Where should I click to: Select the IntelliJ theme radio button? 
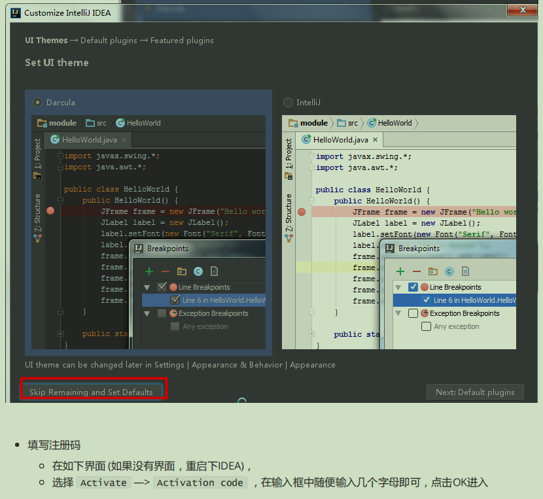[288, 103]
